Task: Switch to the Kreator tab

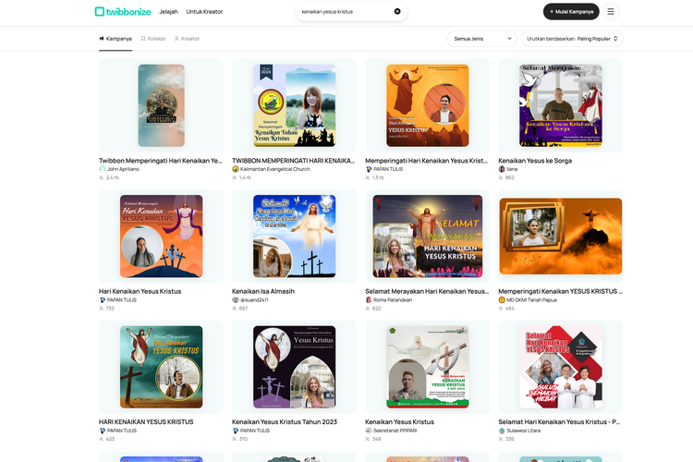Action: coord(187,39)
